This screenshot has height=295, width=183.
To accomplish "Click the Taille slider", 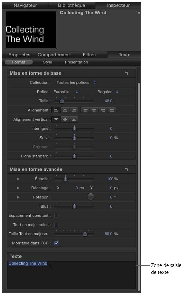I will [x=74, y=101].
